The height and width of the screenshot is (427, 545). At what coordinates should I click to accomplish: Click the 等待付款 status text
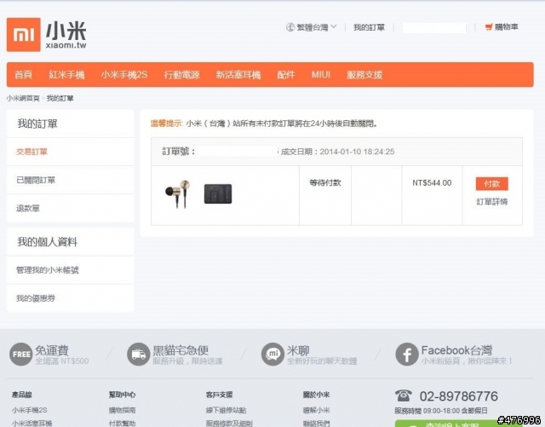[325, 183]
